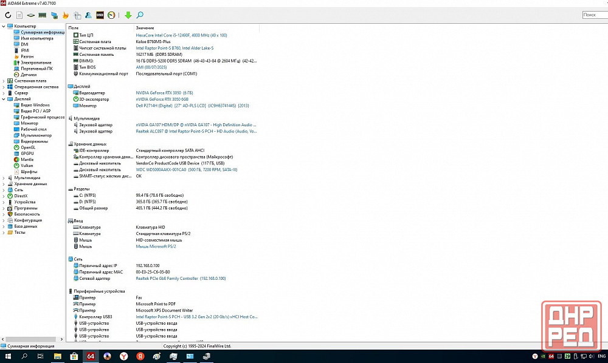
Task: Open the Report toolbar icon
Action: (20, 15)
